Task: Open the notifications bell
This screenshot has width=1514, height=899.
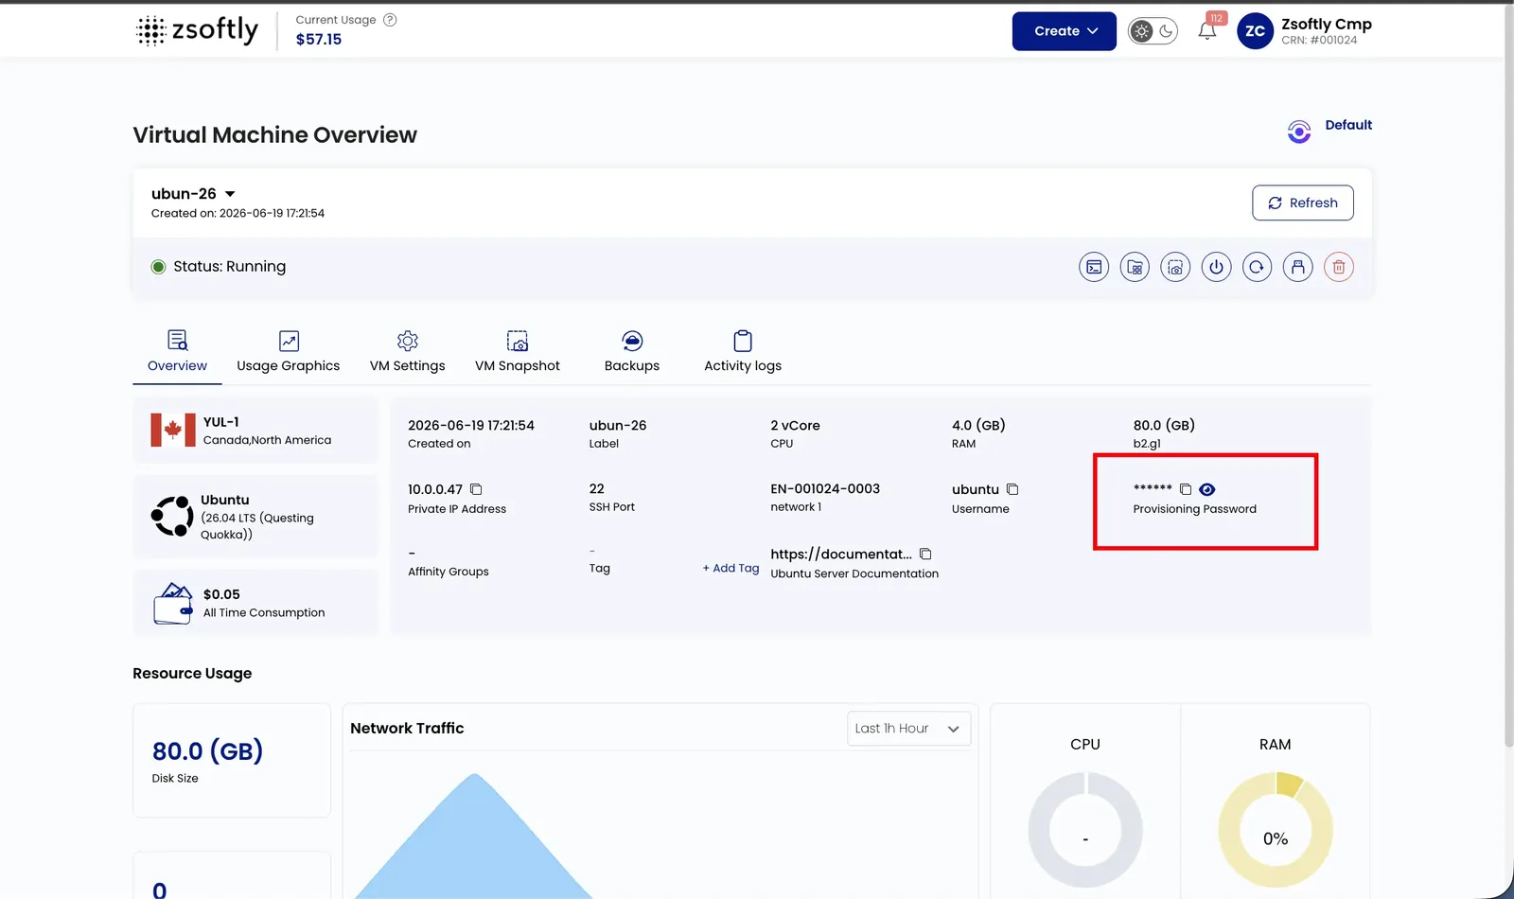Action: click(x=1207, y=31)
